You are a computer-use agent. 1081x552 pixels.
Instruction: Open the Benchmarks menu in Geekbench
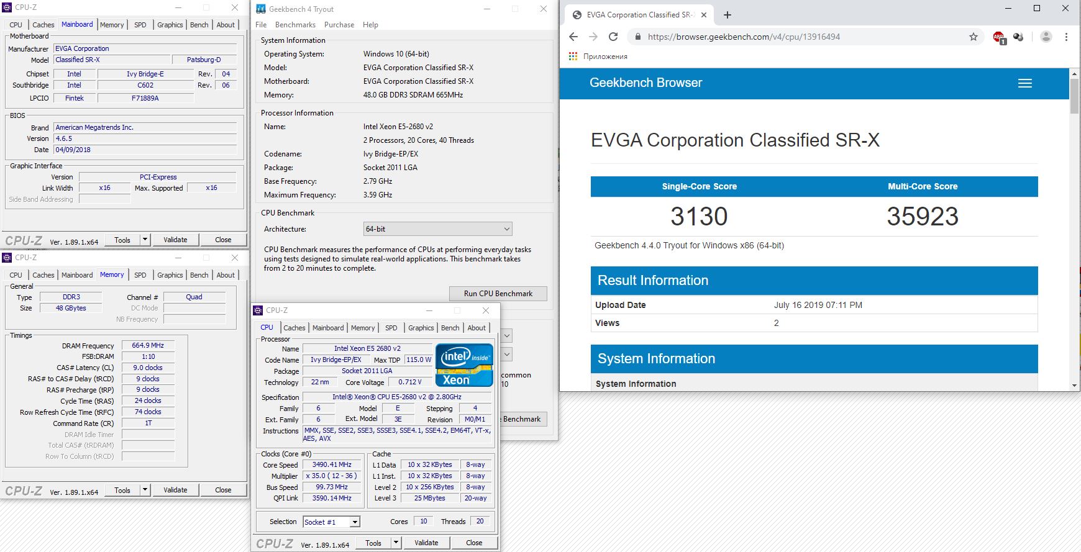(x=295, y=25)
